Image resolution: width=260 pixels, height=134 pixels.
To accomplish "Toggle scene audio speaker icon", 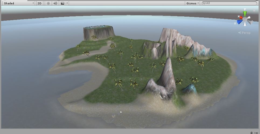I will [x=55, y=3].
